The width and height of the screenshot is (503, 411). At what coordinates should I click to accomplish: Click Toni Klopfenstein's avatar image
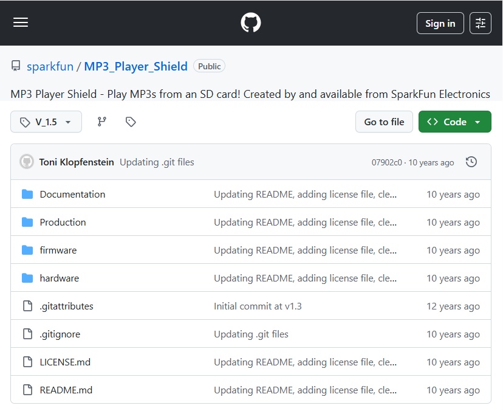coord(27,162)
